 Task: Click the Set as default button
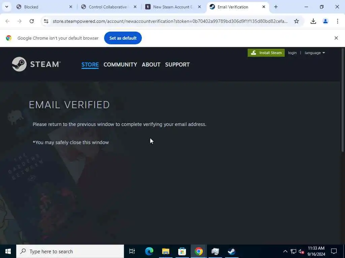123,38
